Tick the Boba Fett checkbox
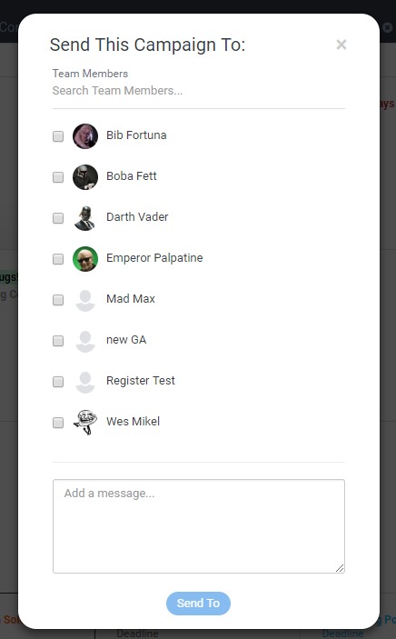This screenshot has width=396, height=639. [58, 177]
